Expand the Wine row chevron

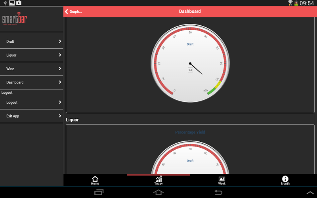click(60, 69)
